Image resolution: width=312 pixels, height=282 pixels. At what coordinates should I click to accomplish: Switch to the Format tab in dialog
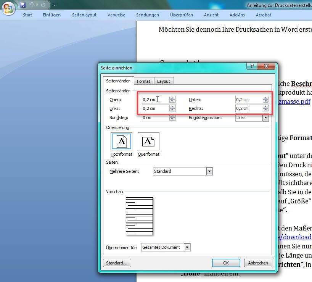pyautogui.click(x=144, y=81)
